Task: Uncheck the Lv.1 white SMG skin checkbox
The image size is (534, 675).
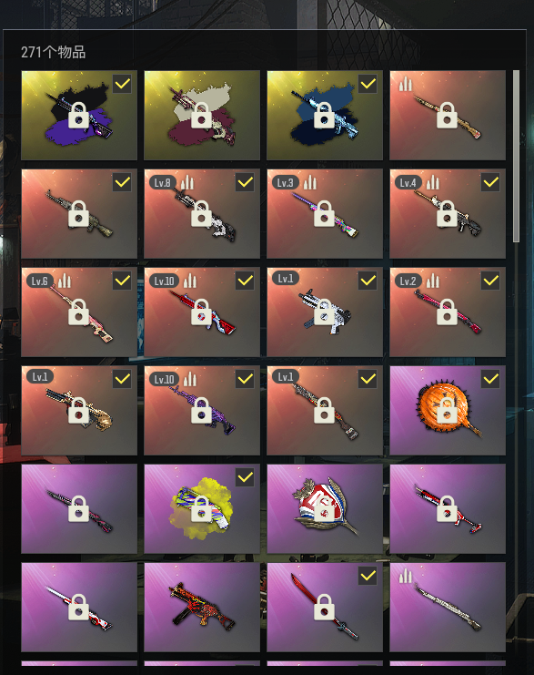Action: [368, 281]
